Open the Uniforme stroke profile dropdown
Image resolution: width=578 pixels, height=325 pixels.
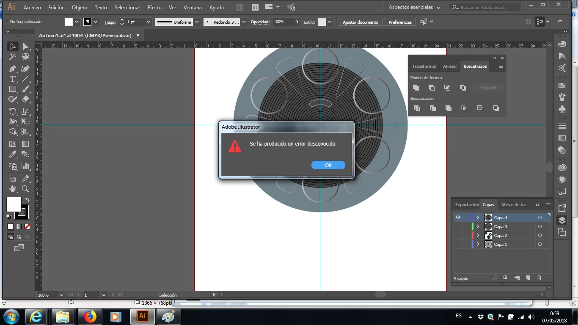197,22
